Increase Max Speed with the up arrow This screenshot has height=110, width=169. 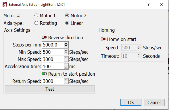[x=66, y=58]
